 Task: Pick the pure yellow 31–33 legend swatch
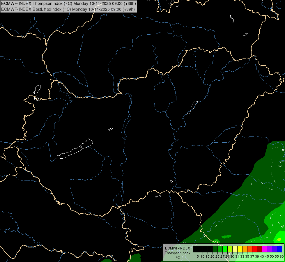(x=240, y=249)
